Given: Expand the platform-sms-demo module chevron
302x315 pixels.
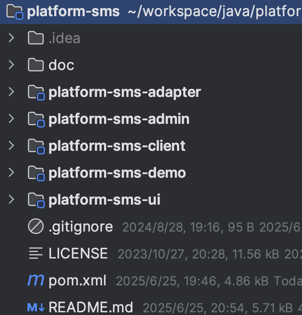Looking at the screenshot, I should pos(12,172).
